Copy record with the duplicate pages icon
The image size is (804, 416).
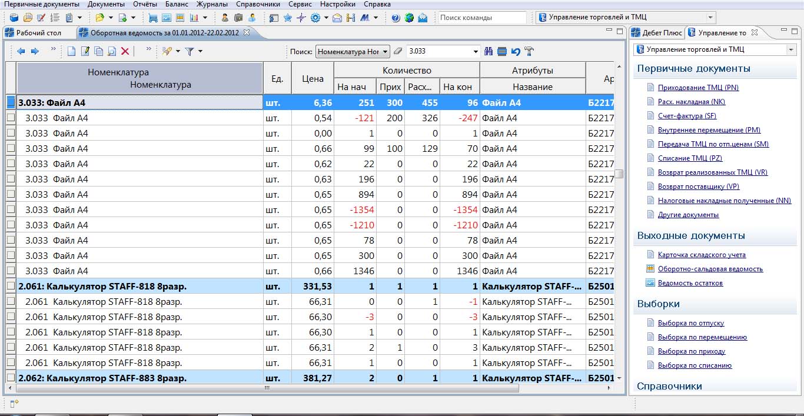click(99, 51)
